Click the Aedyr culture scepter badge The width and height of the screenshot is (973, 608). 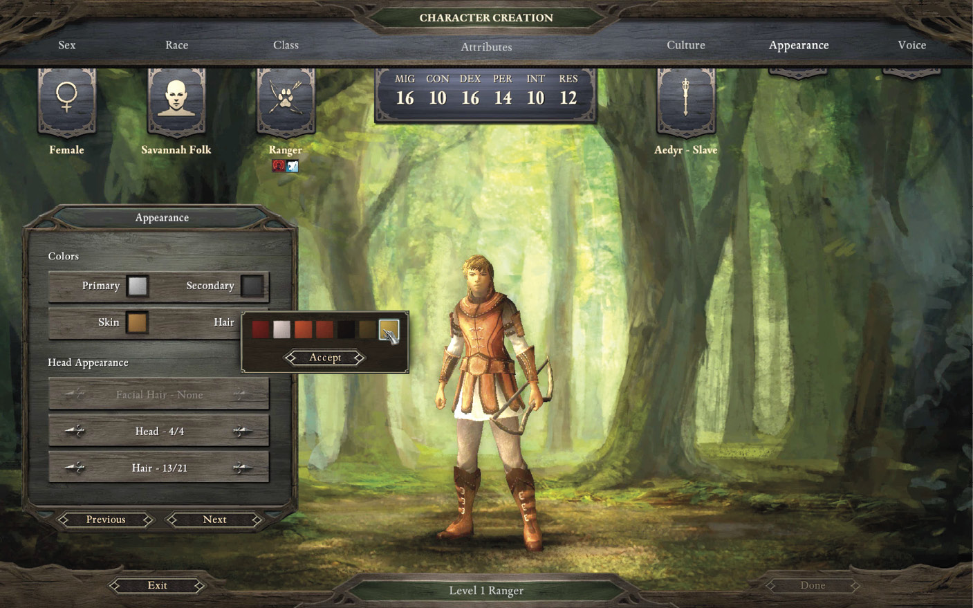pos(685,101)
